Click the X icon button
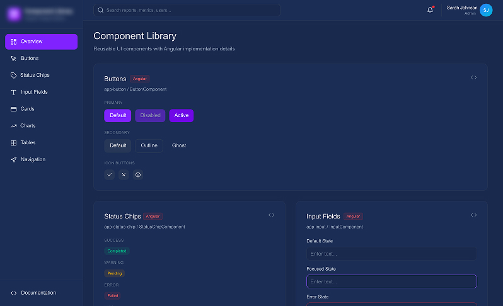Screen dimensions: 503x306 coord(124,174)
